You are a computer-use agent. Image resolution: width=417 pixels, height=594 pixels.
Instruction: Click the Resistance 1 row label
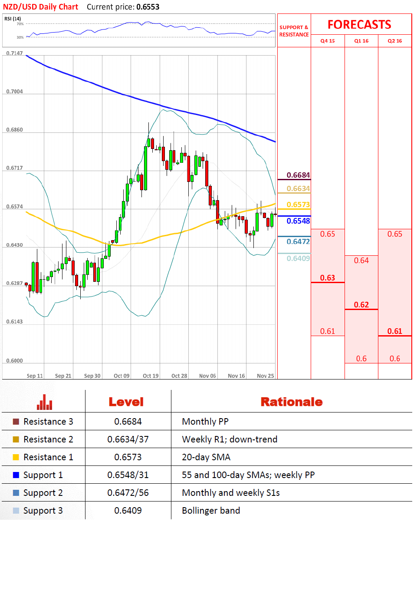tap(48, 457)
